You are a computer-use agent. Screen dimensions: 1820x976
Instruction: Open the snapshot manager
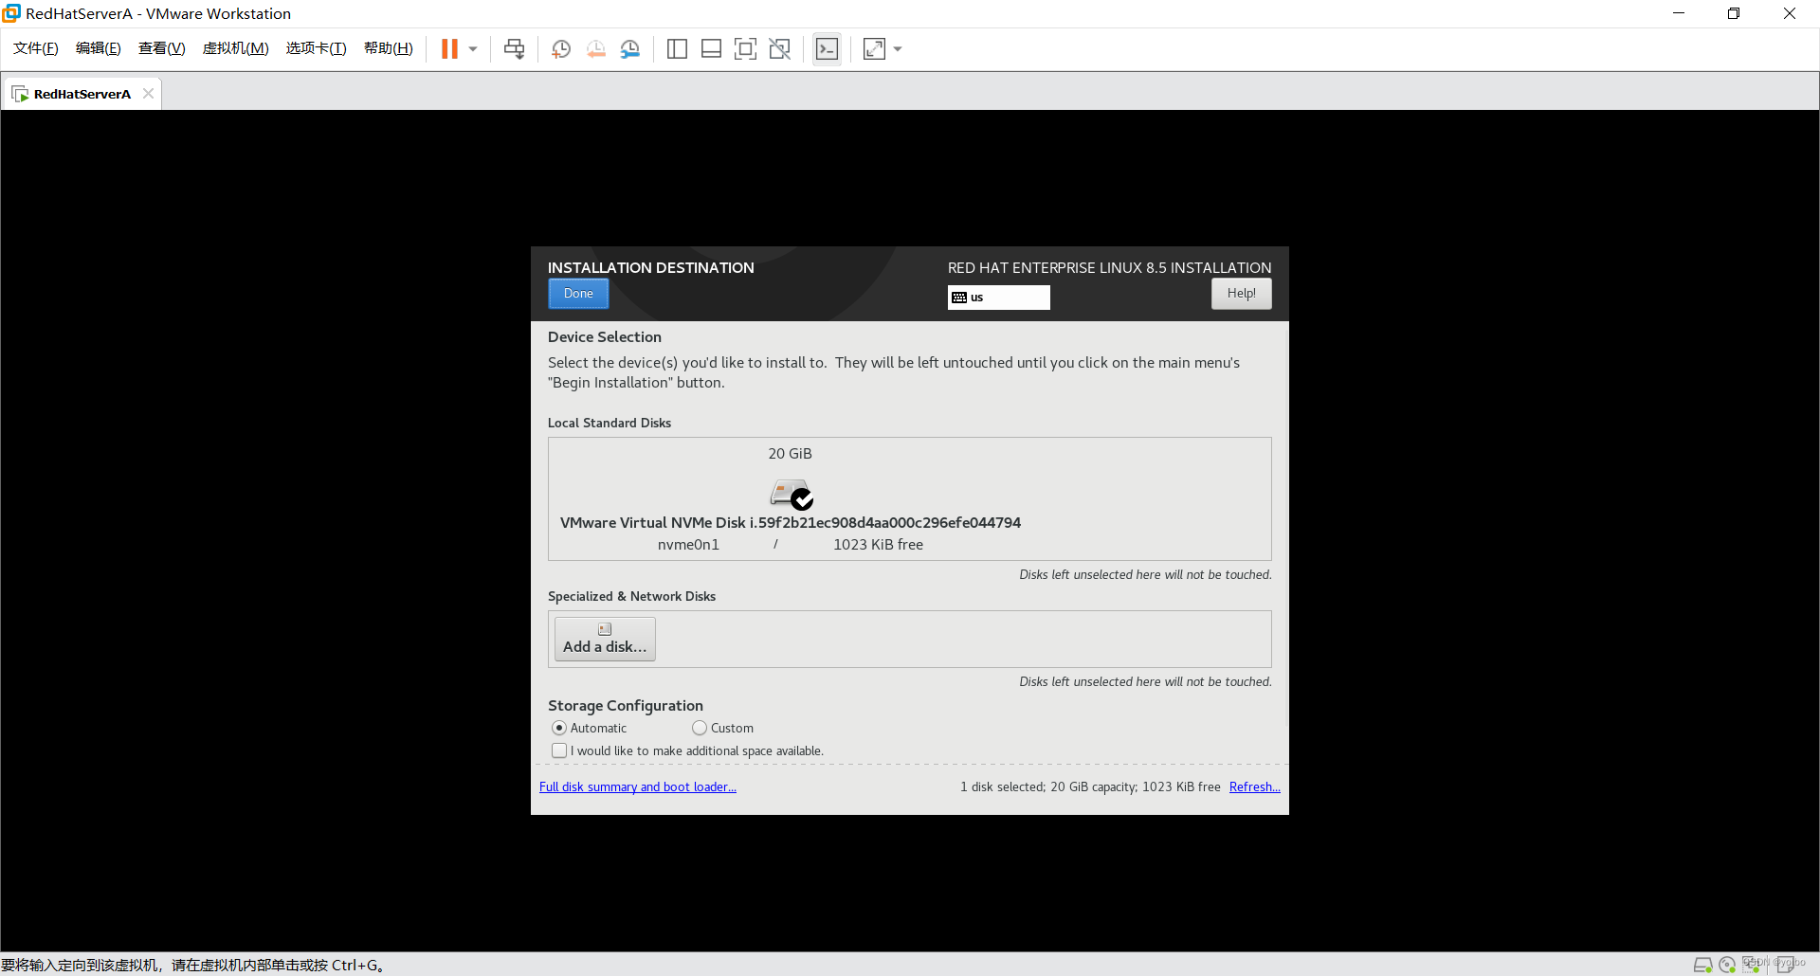[630, 49]
